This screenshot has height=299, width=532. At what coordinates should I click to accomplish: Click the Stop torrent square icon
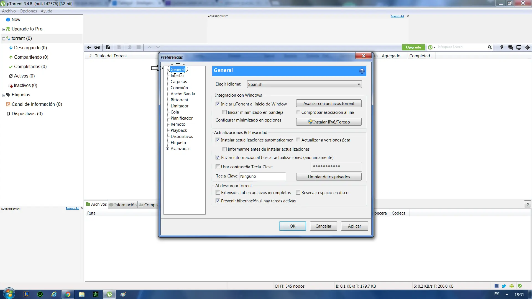(x=139, y=47)
